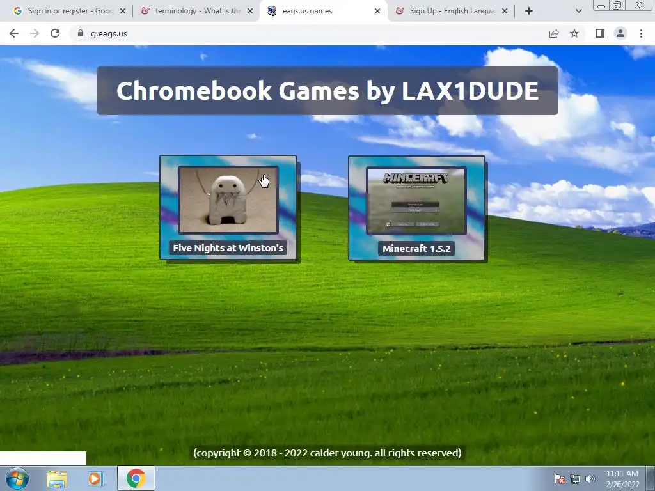Click the Chromebook Games by LAX1DUDE heading
The image size is (655, 491).
tap(327, 91)
